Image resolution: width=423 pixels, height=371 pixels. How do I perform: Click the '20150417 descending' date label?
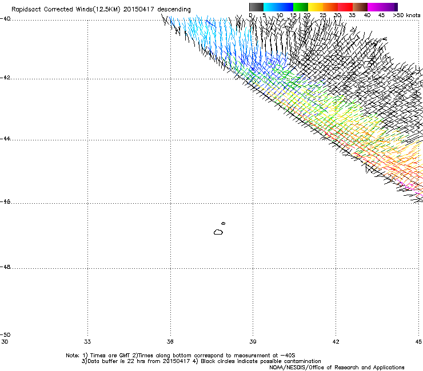tap(157, 10)
